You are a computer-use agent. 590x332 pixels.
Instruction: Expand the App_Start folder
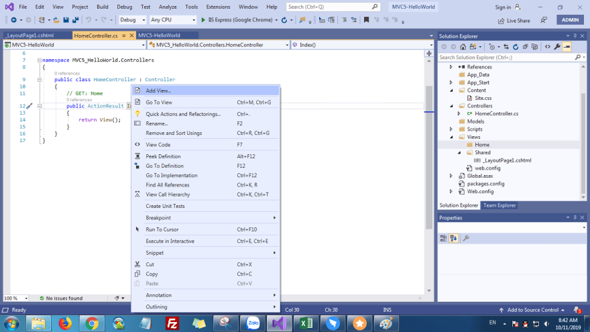(451, 82)
